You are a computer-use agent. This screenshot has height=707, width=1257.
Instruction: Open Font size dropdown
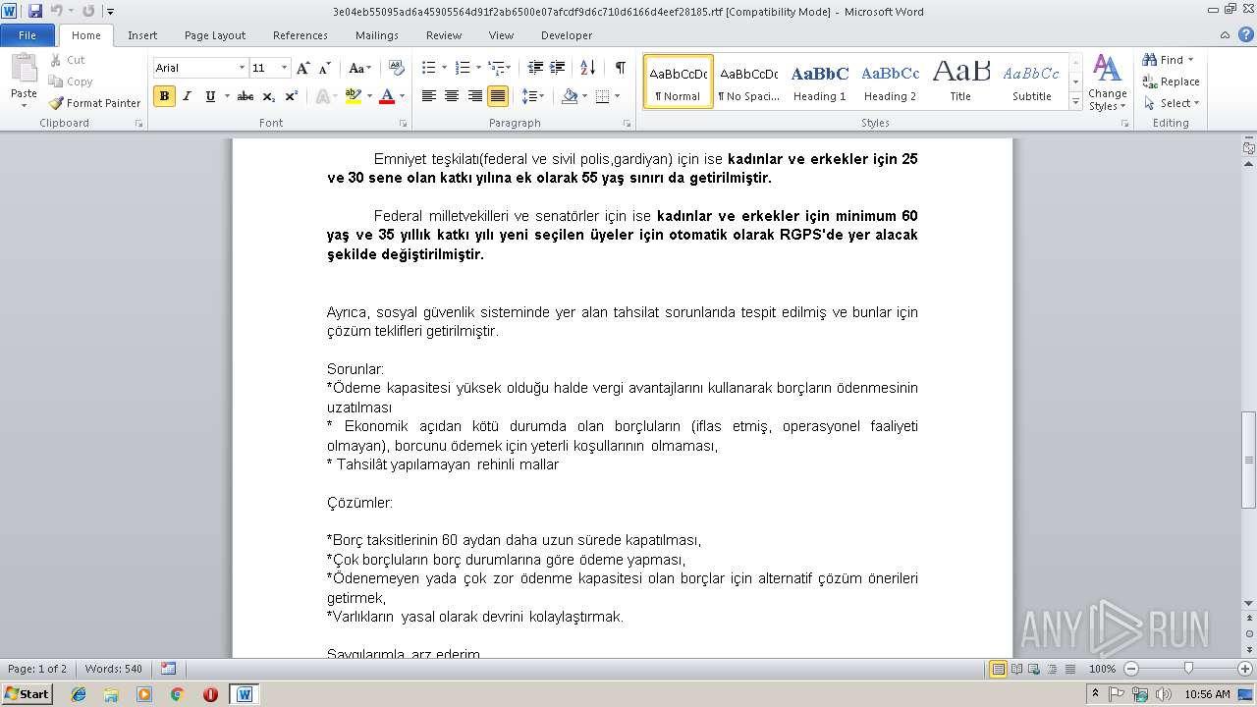285,68
